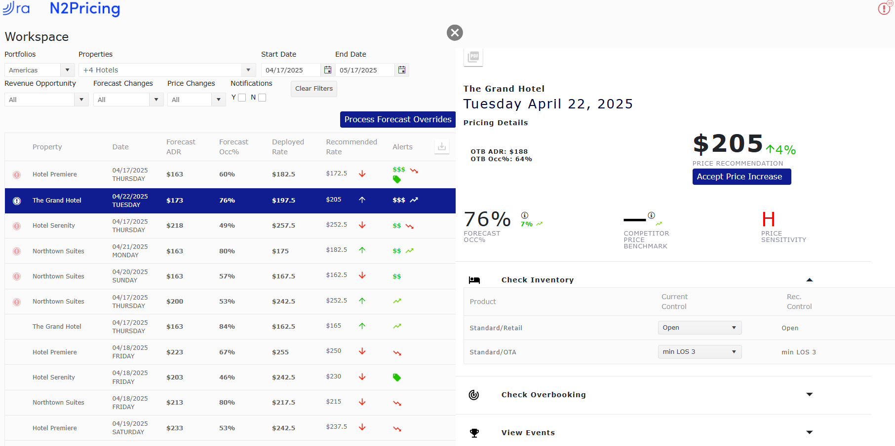Click info icon above Competitor Price Benchmark
The width and height of the screenshot is (895, 446).
tap(652, 215)
